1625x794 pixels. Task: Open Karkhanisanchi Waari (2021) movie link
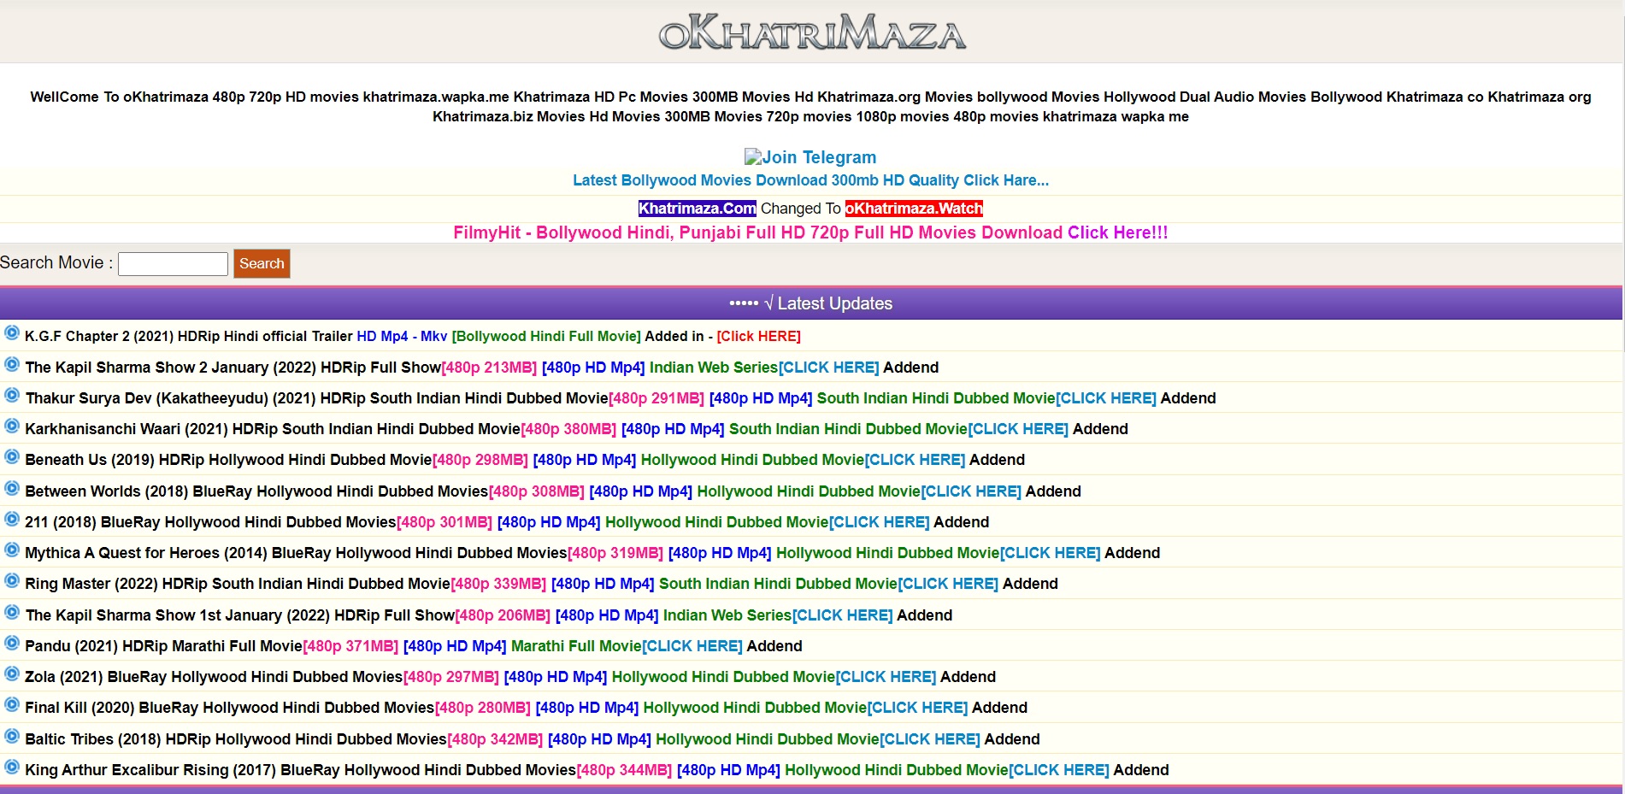point(273,429)
